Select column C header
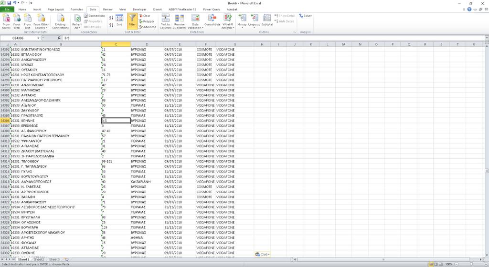Viewport: 489px width, 267px height. 116,44
